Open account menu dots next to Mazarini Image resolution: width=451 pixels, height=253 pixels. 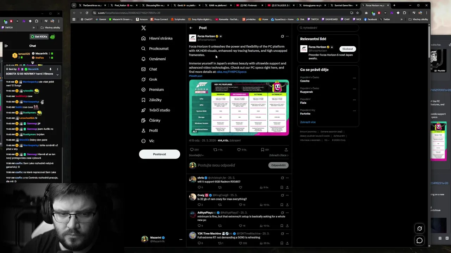(x=181, y=239)
